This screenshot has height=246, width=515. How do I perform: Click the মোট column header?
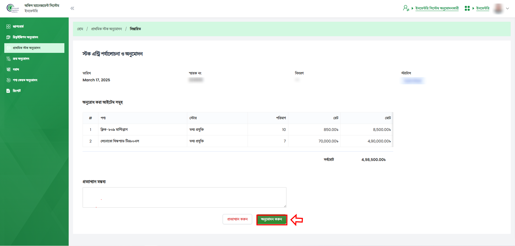pyautogui.click(x=367, y=118)
